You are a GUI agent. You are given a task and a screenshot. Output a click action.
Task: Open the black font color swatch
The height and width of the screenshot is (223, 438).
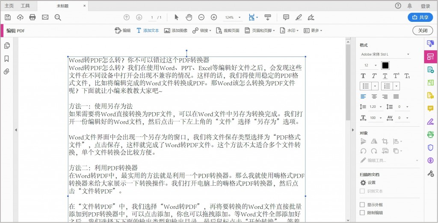click(385, 65)
